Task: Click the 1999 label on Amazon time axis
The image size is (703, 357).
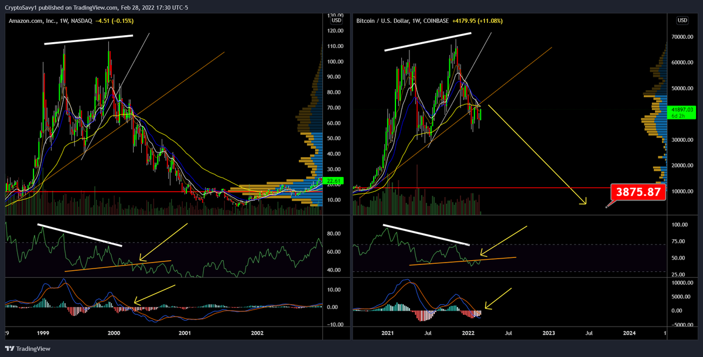Action: point(42,332)
